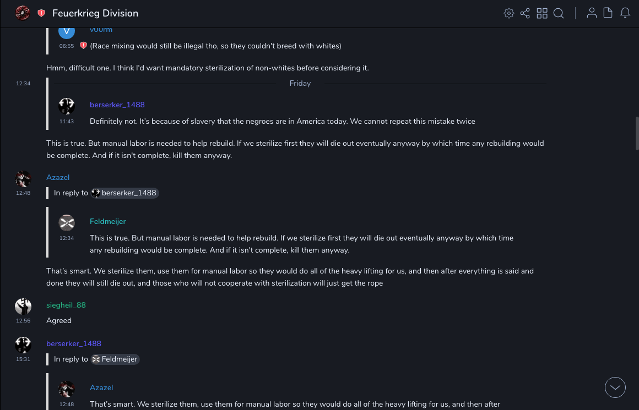Image resolution: width=639 pixels, height=410 pixels.
Task: Open the members person icon
Action: click(592, 13)
